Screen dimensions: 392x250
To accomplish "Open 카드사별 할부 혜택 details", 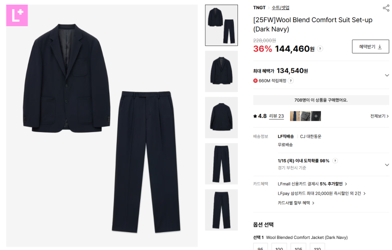I will [x=296, y=203].
